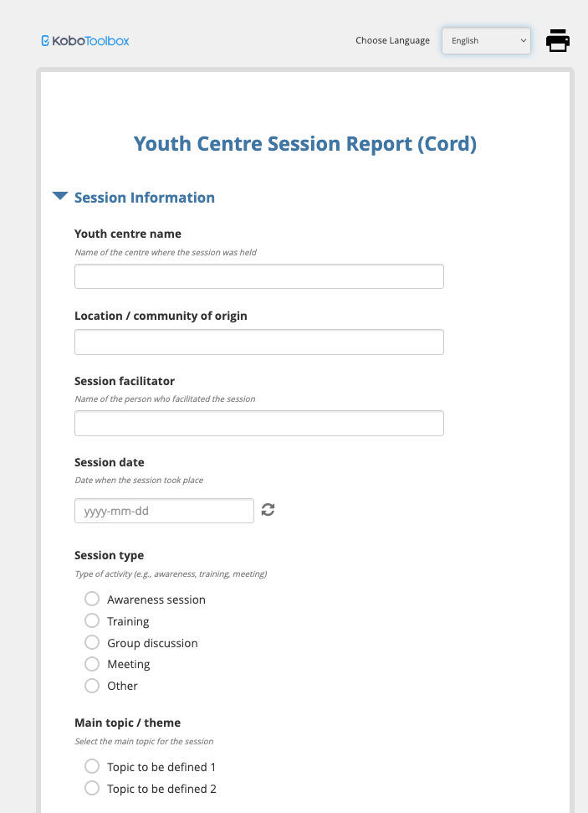Click the KoboToolbox logo

coord(85,40)
